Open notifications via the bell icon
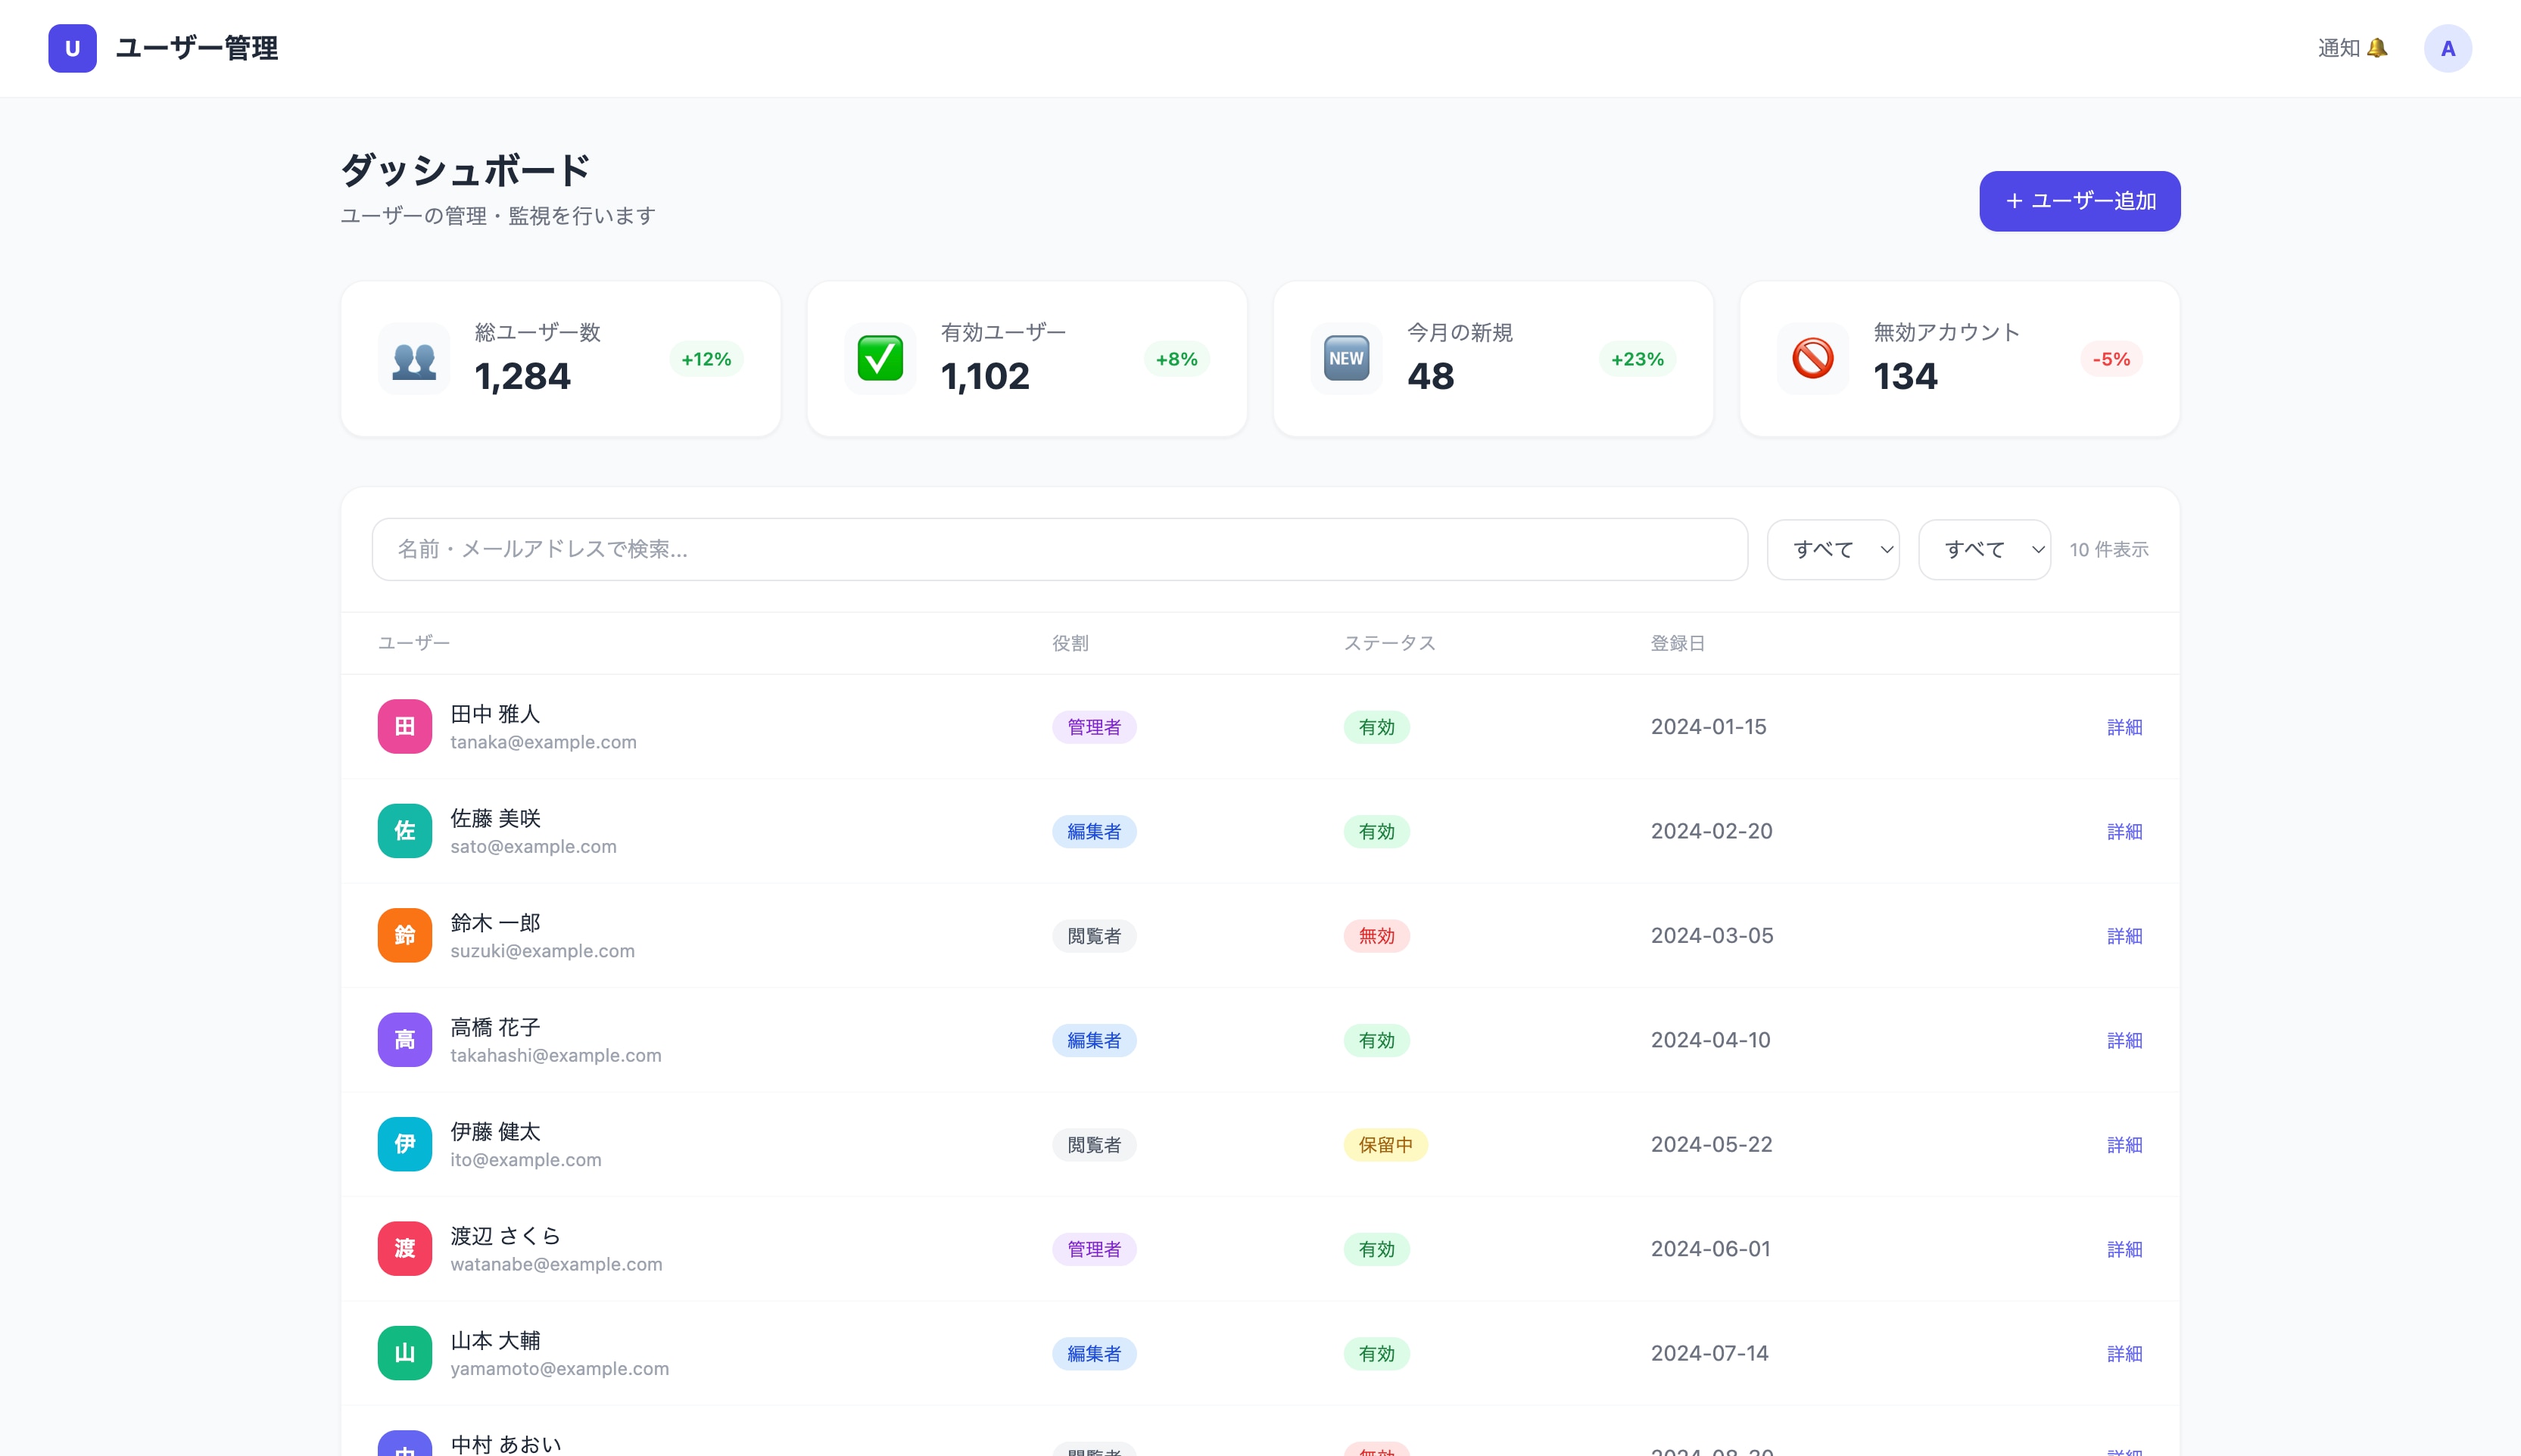Viewport: 2521px width, 1456px height. tap(2377, 48)
